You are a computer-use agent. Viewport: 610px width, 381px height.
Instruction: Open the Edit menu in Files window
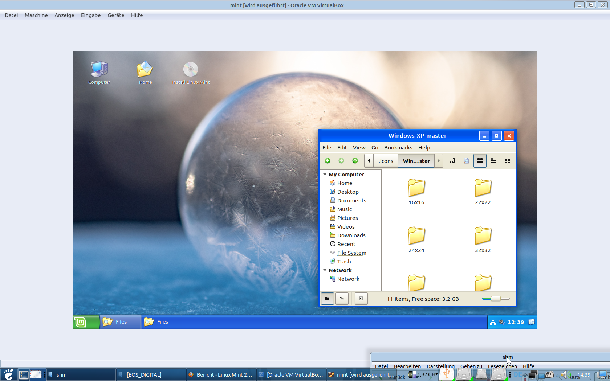[342, 148]
